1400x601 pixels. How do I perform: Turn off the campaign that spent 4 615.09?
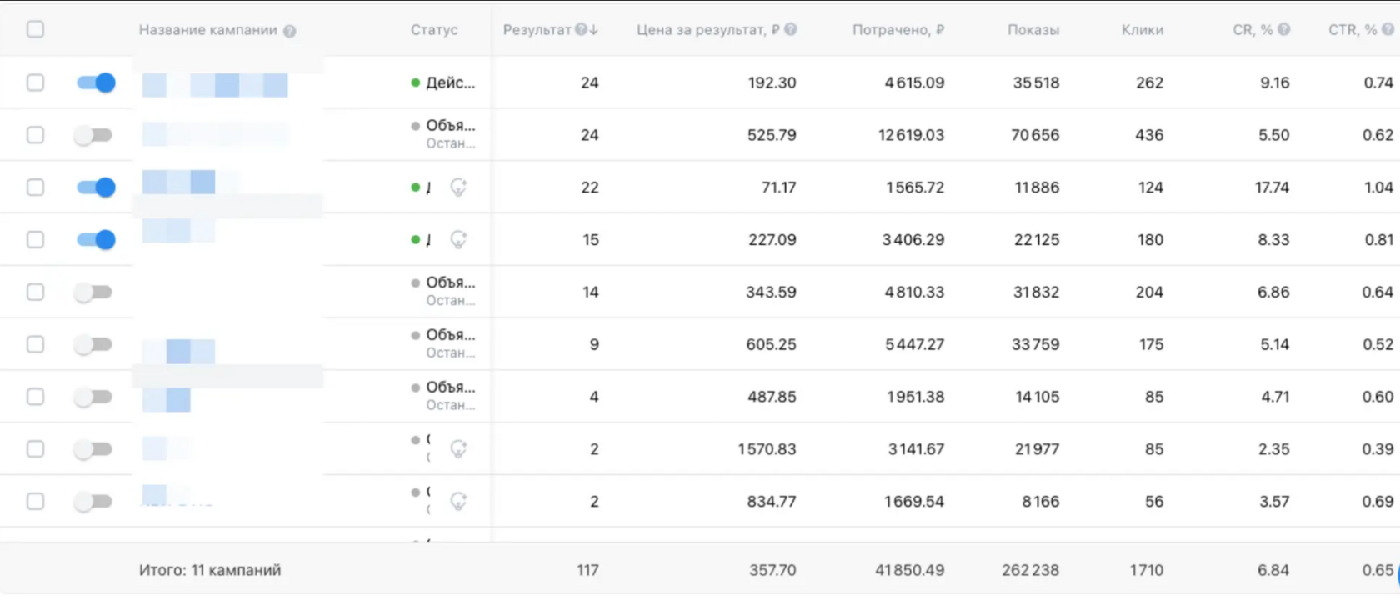pyautogui.click(x=95, y=83)
